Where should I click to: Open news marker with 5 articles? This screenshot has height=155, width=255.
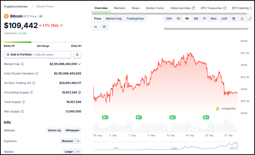click(x=206, y=117)
